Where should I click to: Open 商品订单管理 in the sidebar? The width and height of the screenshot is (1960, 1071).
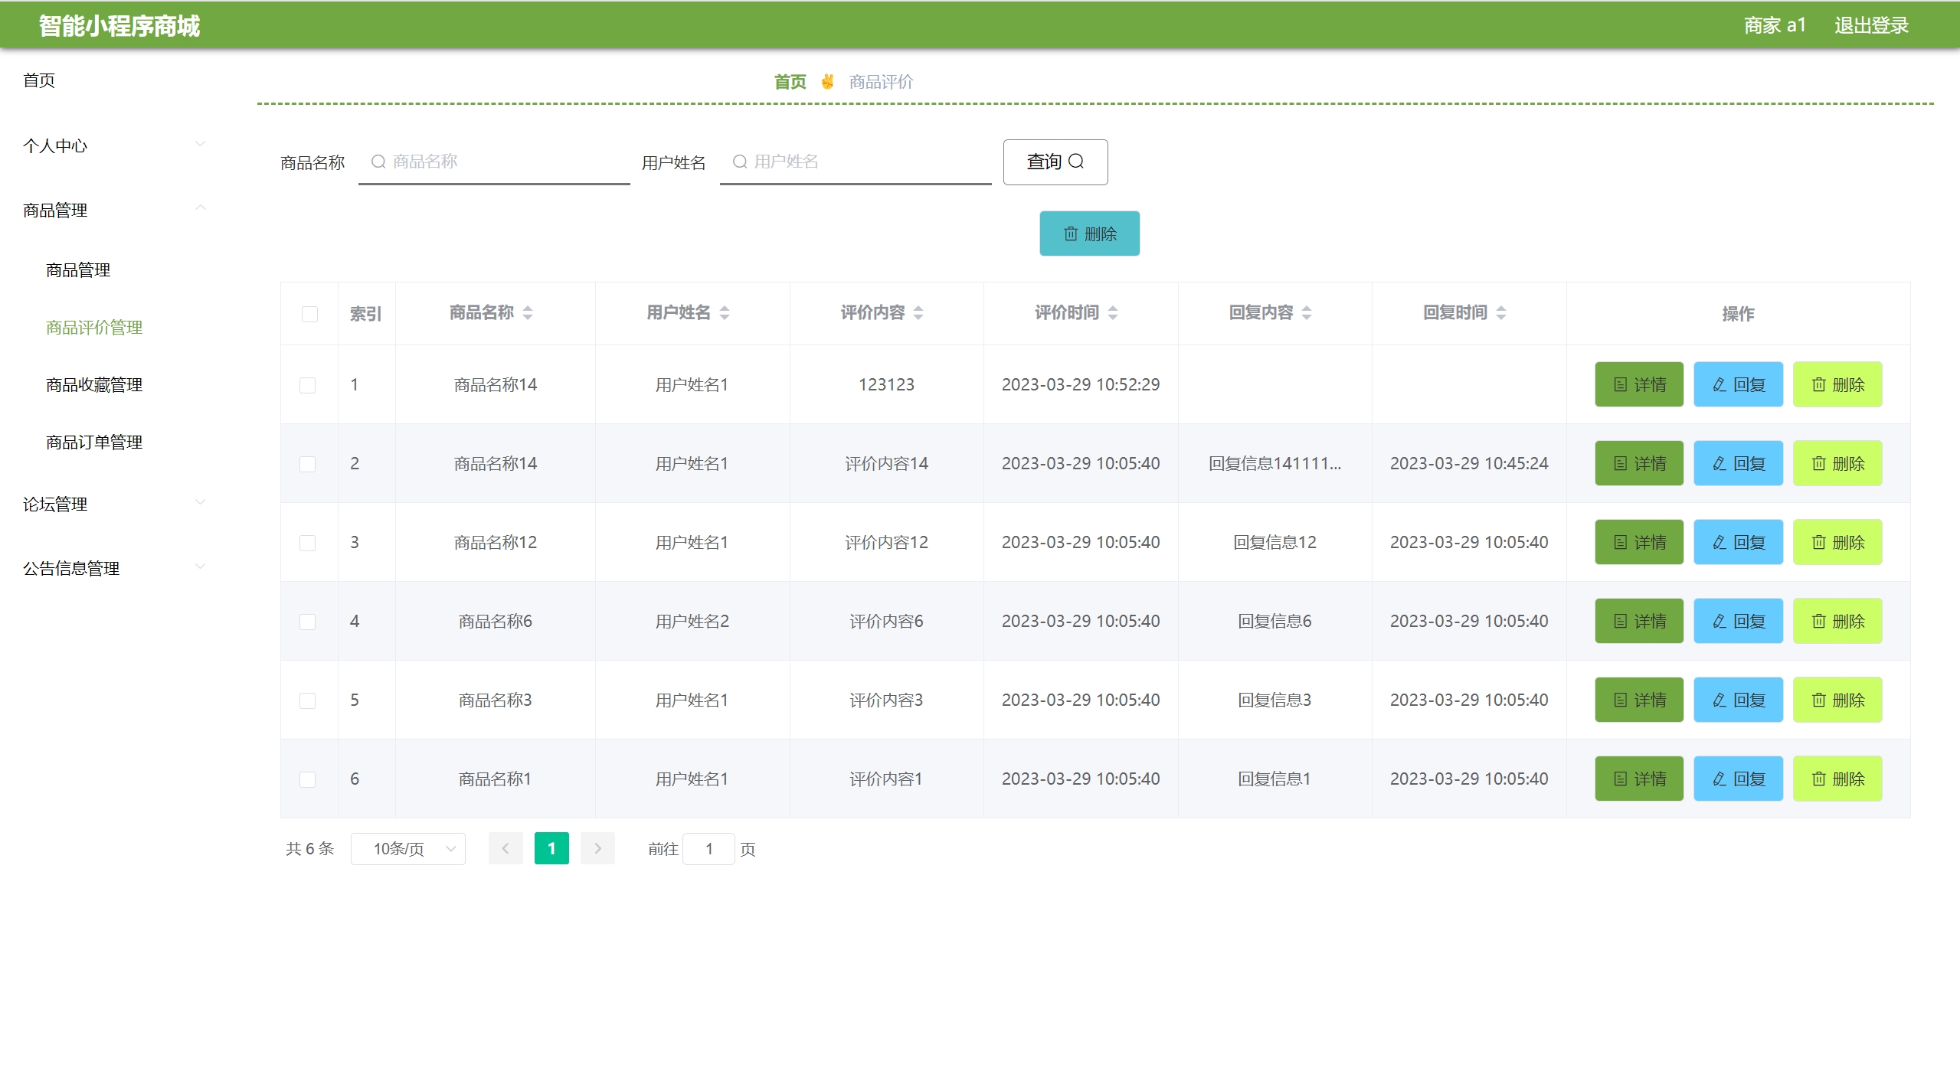point(94,442)
